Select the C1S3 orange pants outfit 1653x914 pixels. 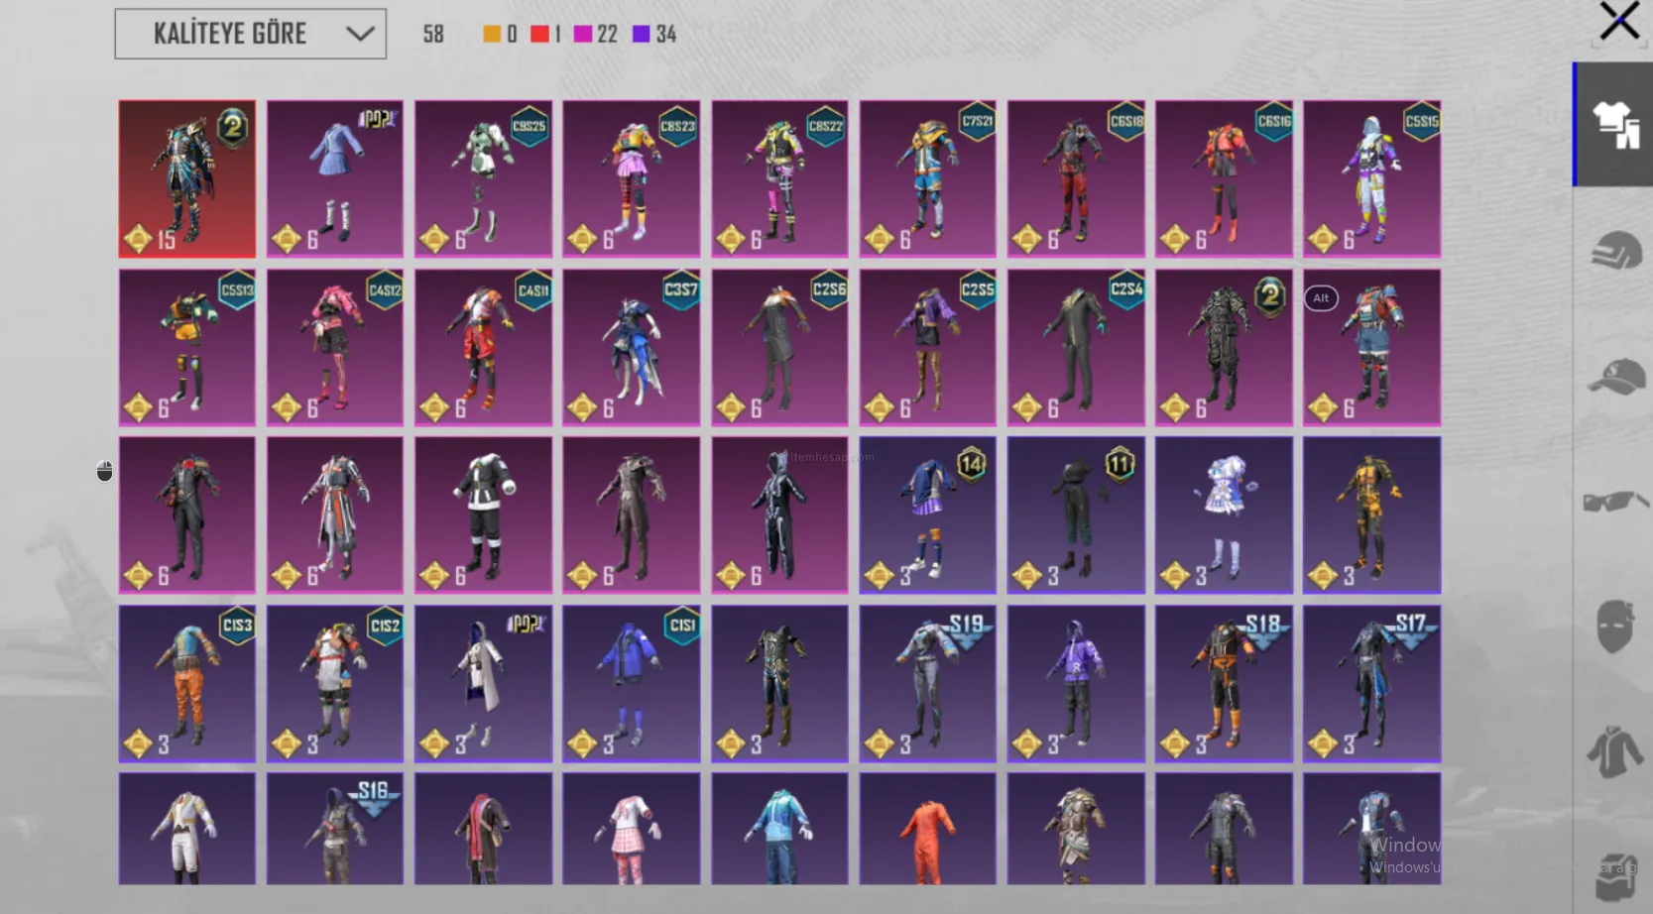tap(187, 683)
